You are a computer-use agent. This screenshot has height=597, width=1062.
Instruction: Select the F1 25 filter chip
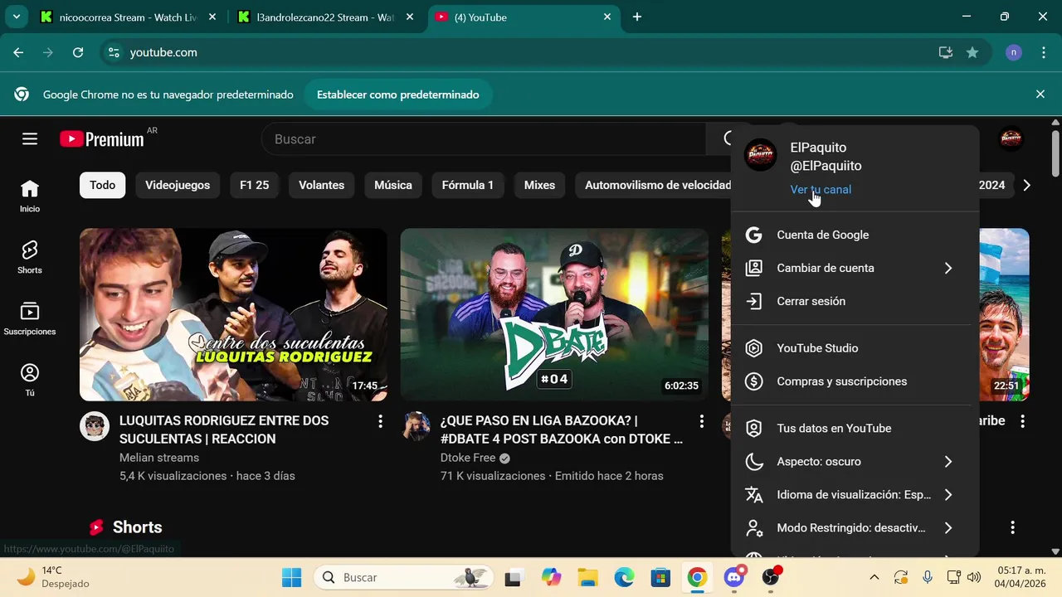point(255,185)
